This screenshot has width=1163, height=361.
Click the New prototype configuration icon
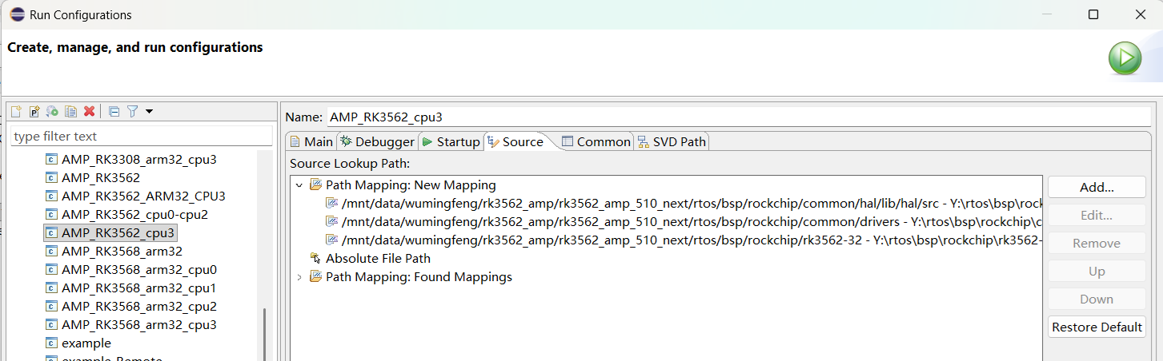[x=34, y=112]
